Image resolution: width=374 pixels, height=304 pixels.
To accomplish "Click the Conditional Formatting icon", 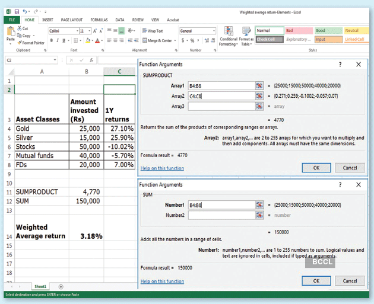I will 228,31.
